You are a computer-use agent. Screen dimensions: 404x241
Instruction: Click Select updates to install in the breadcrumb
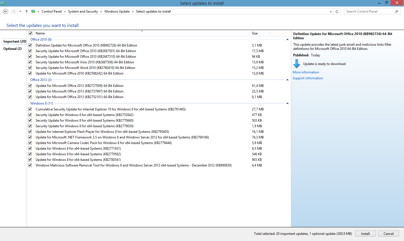click(153, 11)
